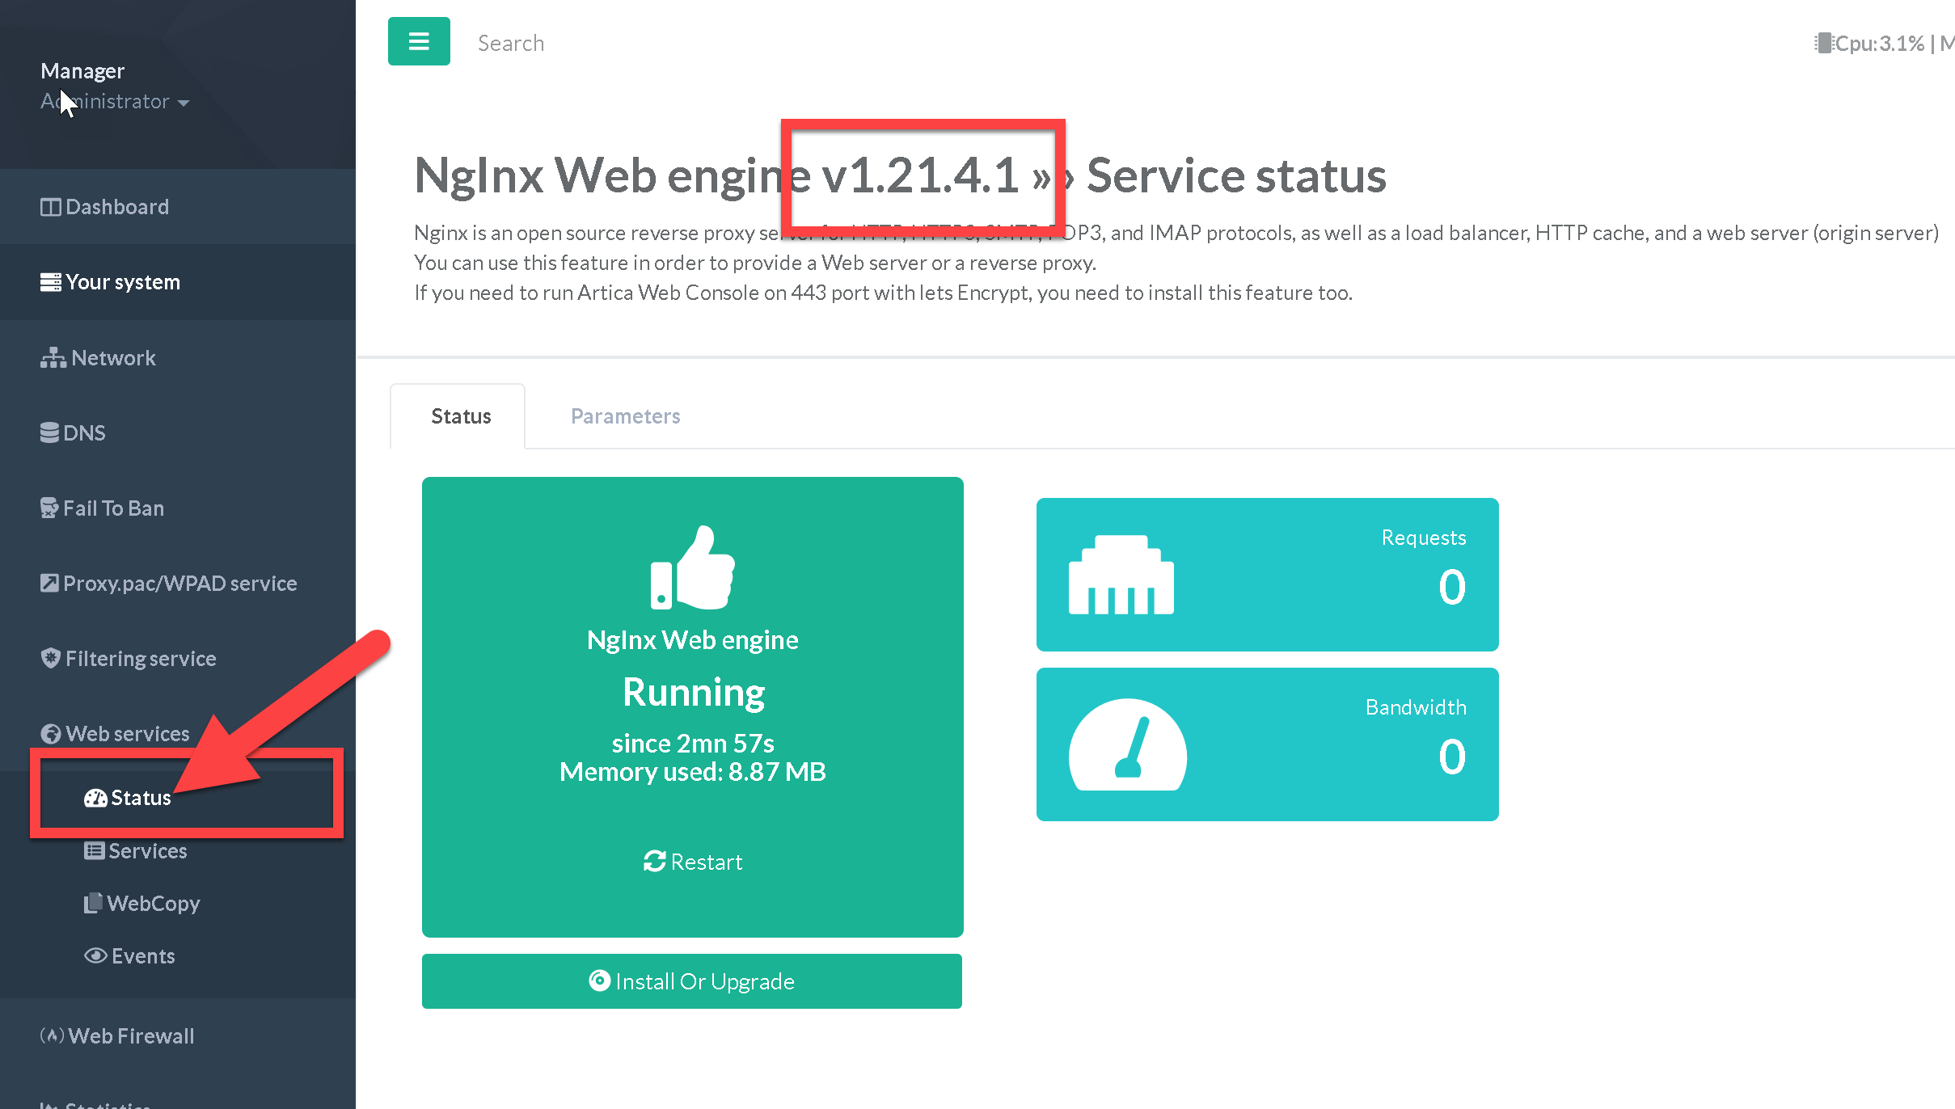The image size is (1955, 1109).
Task: Open the Administrator dropdown menu
Action: 115,102
